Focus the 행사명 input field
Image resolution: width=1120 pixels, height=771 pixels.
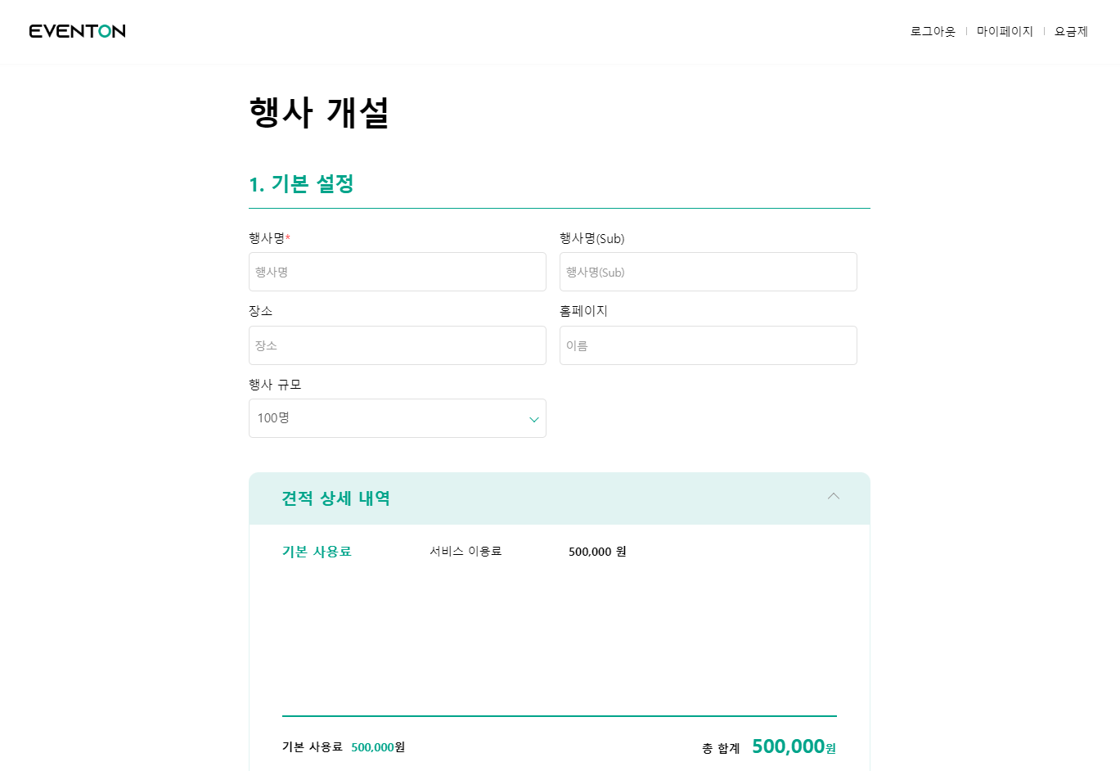pyautogui.click(x=397, y=272)
